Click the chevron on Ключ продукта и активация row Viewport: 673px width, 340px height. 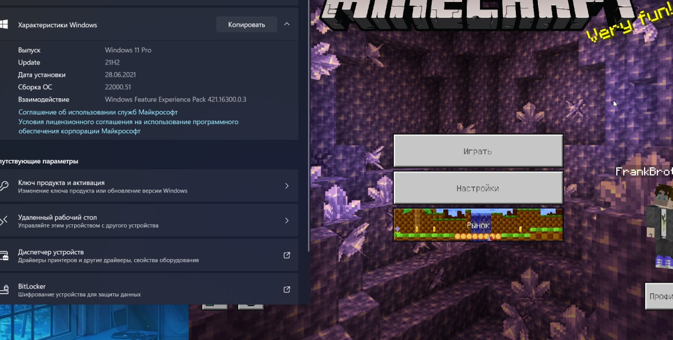[287, 186]
